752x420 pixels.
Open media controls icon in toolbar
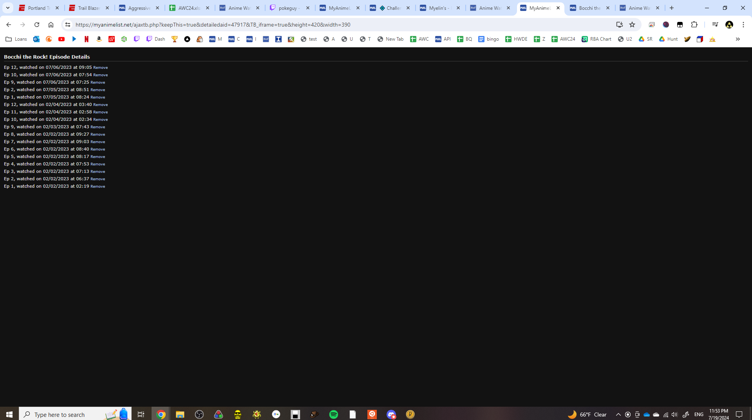(715, 25)
